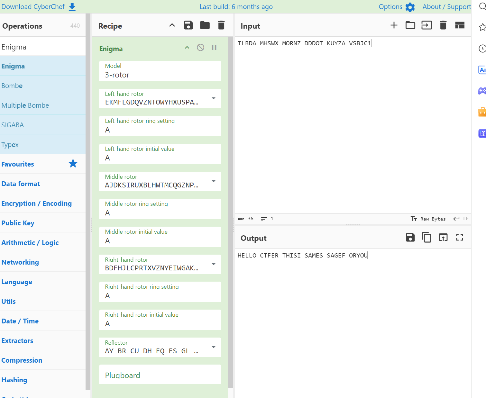Expand the Arithmetic / Logic category
This screenshot has width=486, height=398.
(43, 242)
